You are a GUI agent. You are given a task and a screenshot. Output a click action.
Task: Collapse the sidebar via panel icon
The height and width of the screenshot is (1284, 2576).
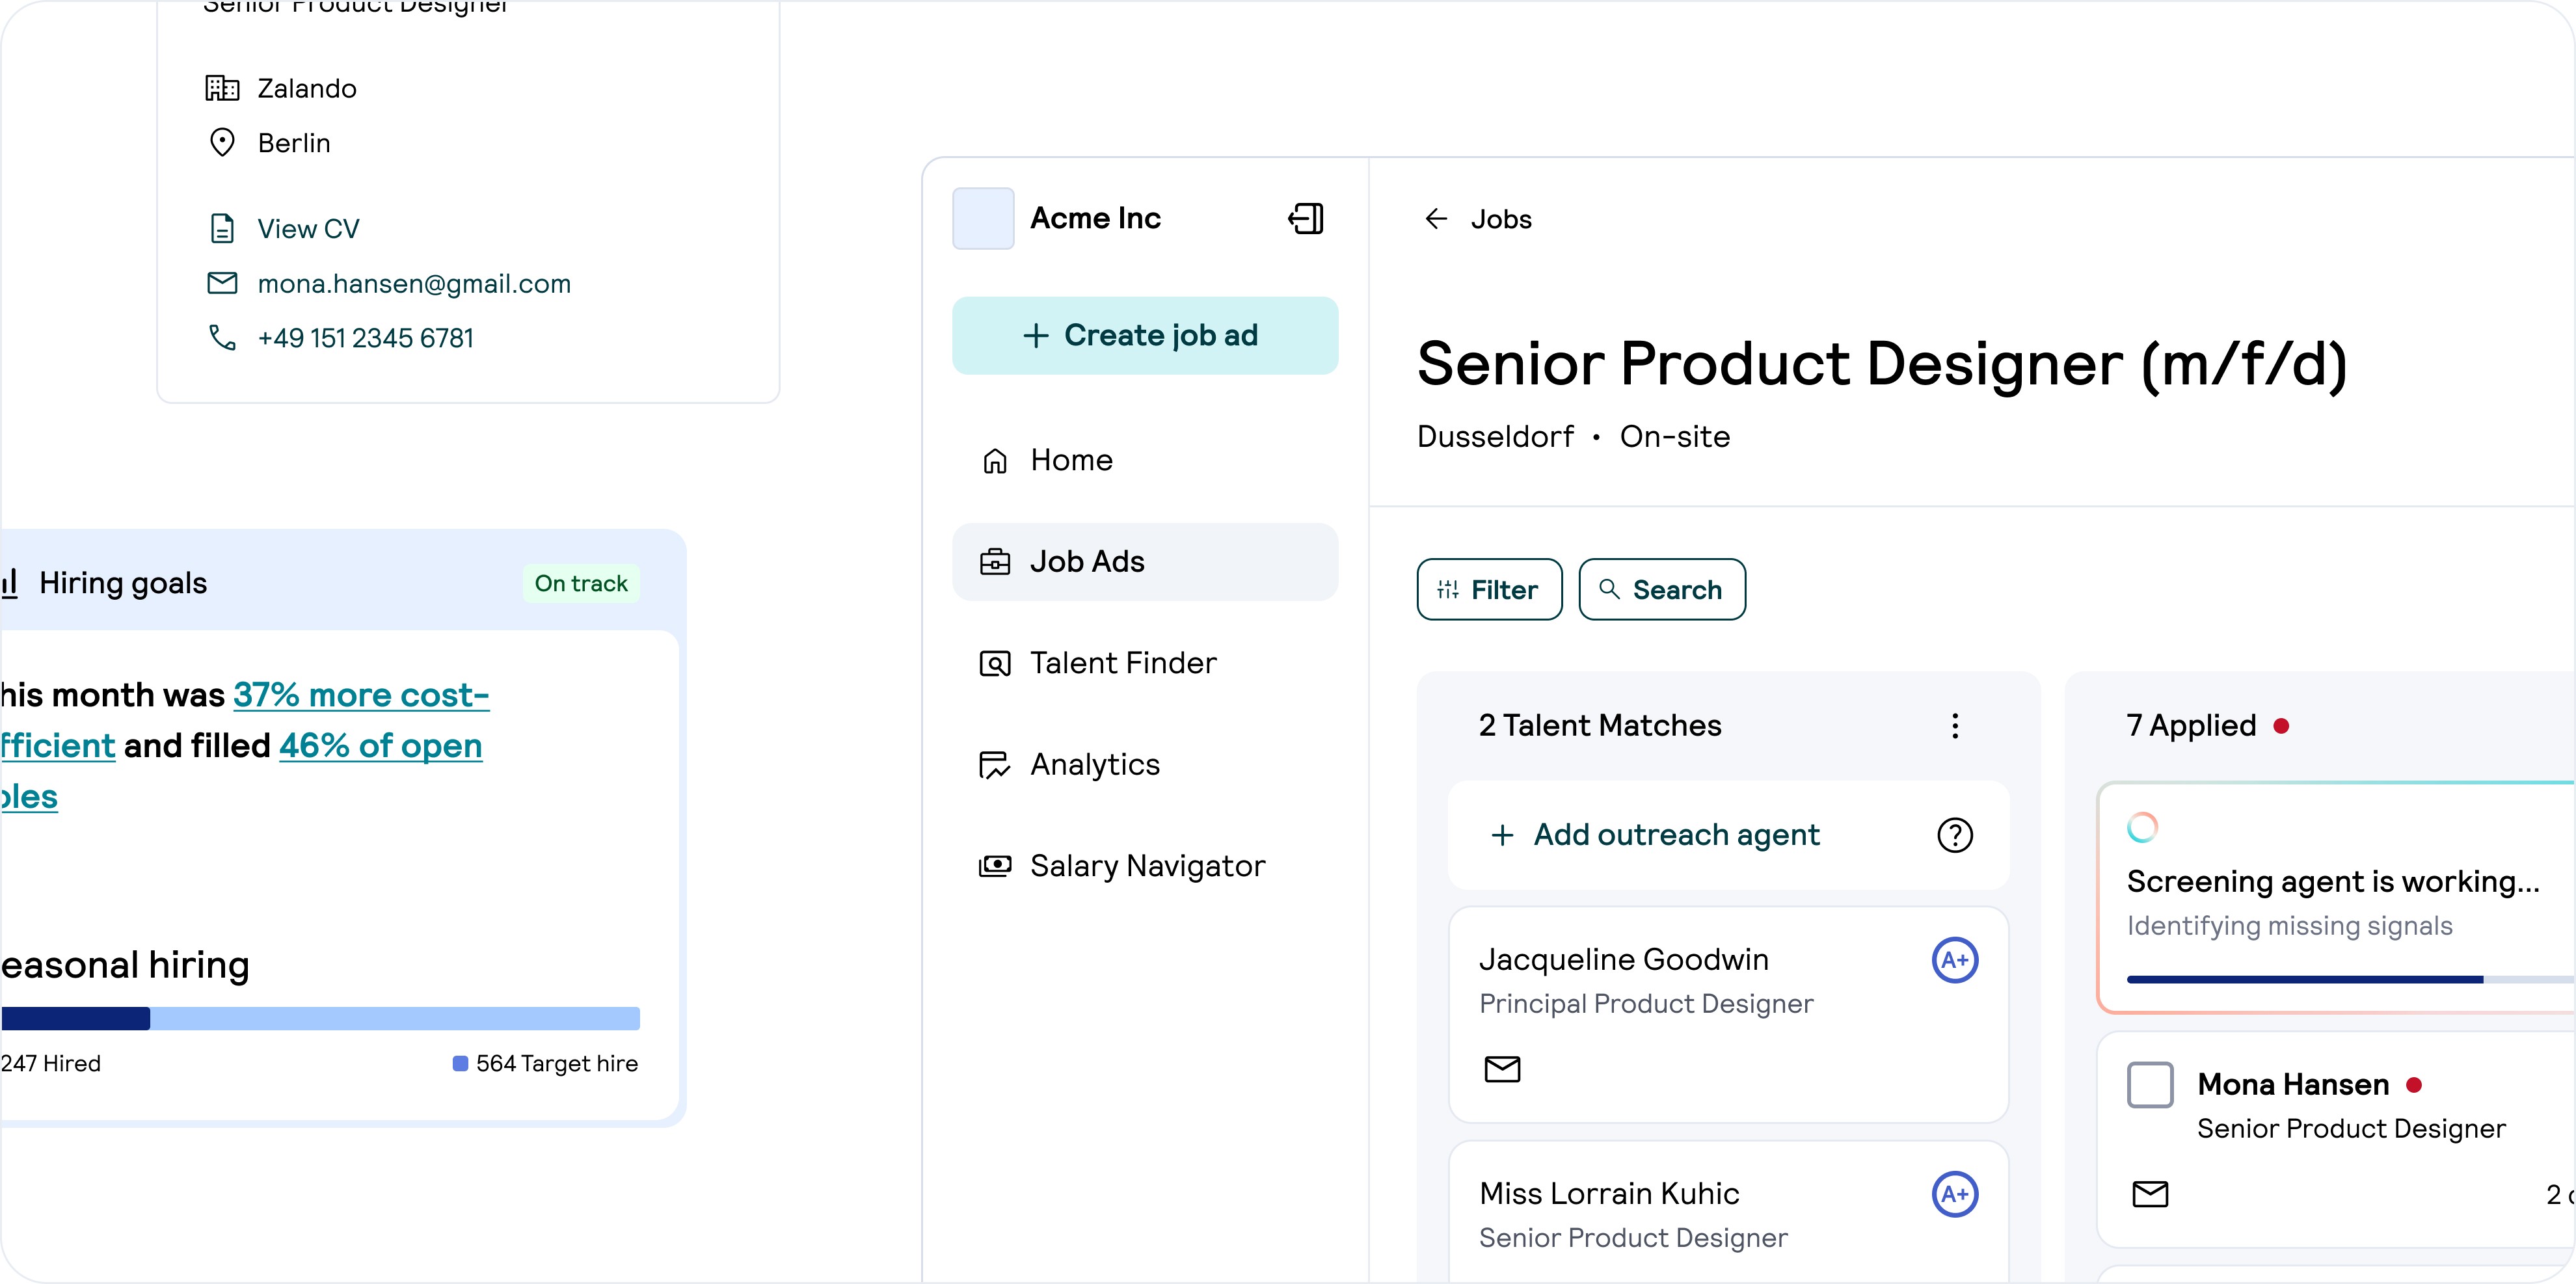(x=1305, y=218)
